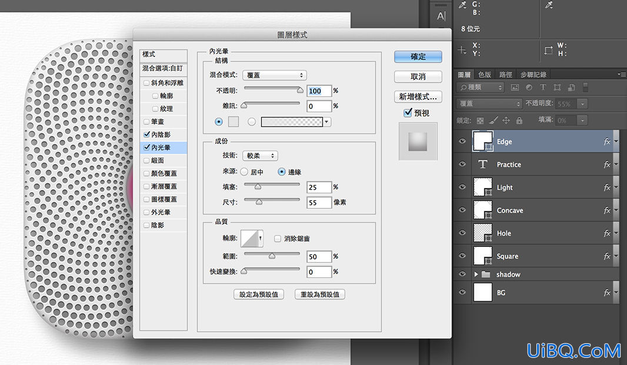Filter layers by smart object type
This screenshot has width=627, height=365.
pos(572,87)
